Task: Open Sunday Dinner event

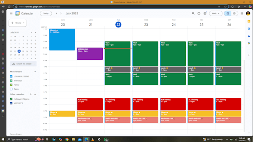Action: click(62, 114)
